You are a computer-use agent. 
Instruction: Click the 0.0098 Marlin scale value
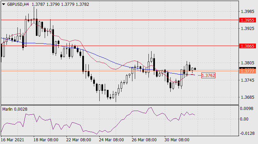point(246,109)
